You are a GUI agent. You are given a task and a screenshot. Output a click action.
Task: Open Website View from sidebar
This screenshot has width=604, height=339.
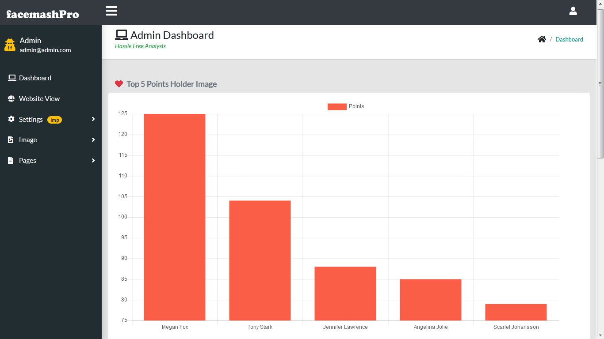[39, 99]
